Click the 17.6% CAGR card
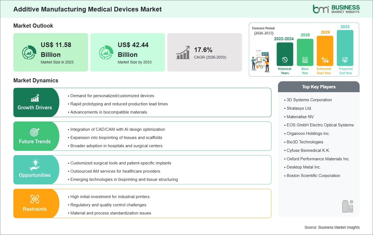The image size is (373, 235). 205,52
